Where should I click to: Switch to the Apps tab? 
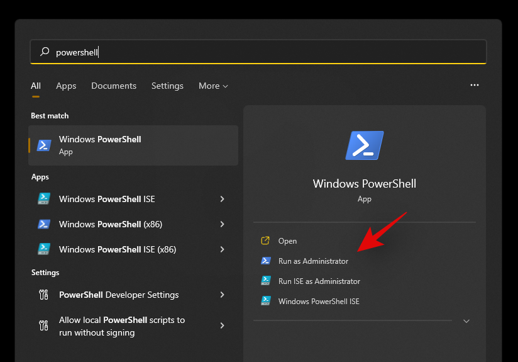[66, 86]
